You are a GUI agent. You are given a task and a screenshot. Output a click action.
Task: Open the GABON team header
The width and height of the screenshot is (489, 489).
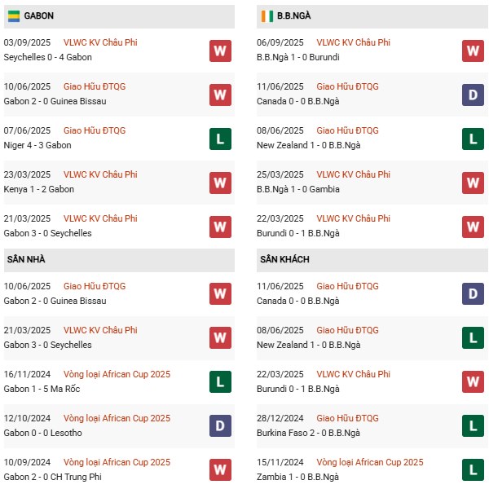pyautogui.click(x=39, y=15)
